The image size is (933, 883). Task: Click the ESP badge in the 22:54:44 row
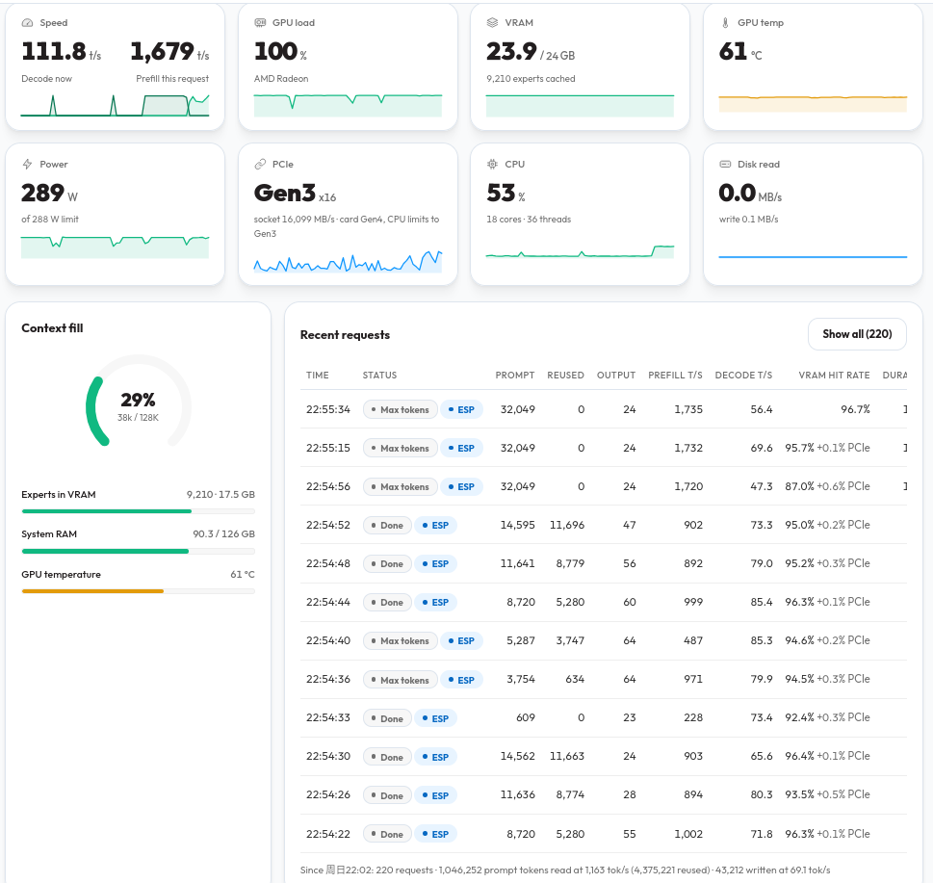(435, 602)
